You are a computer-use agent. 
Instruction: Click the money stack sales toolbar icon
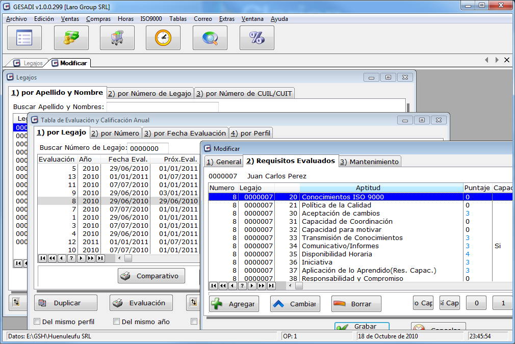[x=71, y=37]
